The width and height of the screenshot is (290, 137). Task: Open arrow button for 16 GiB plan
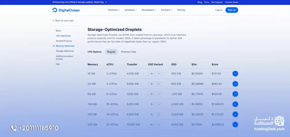235,74
